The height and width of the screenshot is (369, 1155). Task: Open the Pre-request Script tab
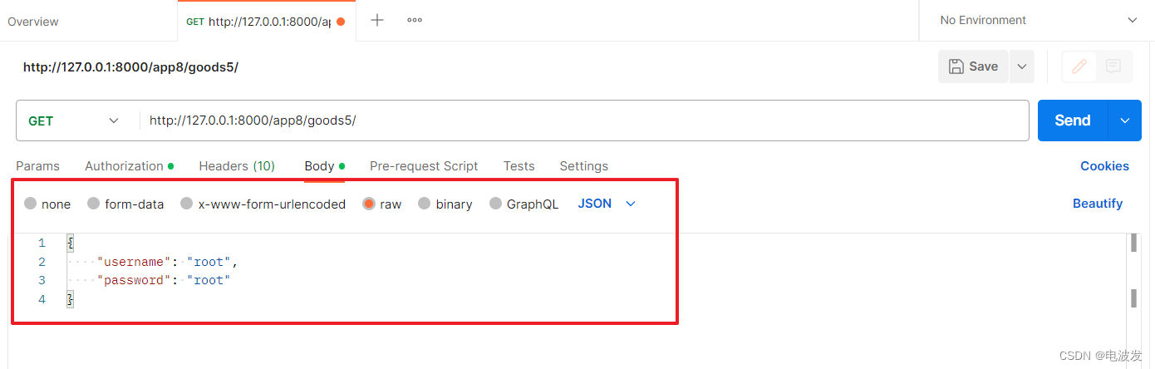[x=424, y=166]
